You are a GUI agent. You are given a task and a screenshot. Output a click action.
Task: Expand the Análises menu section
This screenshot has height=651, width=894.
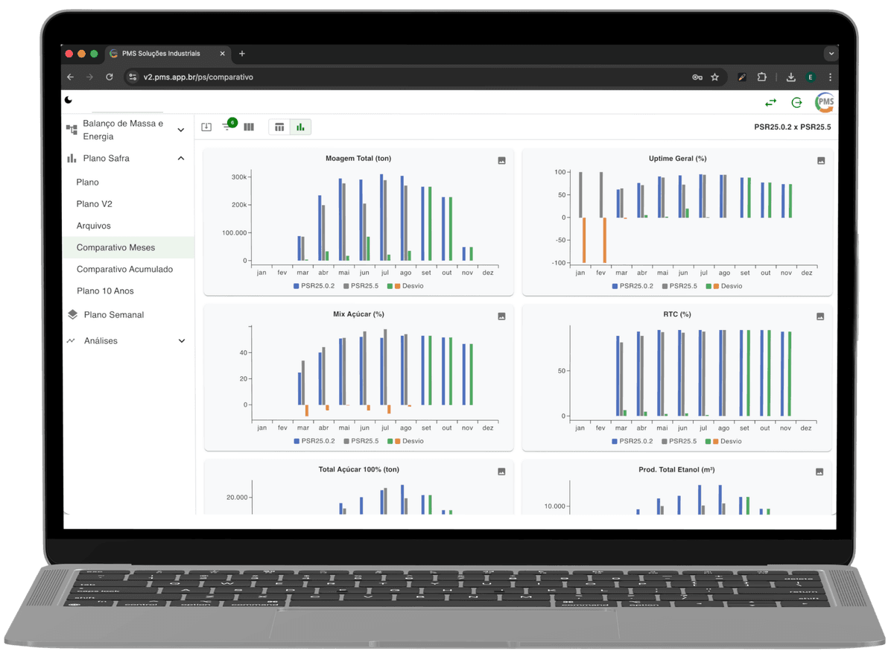click(180, 340)
